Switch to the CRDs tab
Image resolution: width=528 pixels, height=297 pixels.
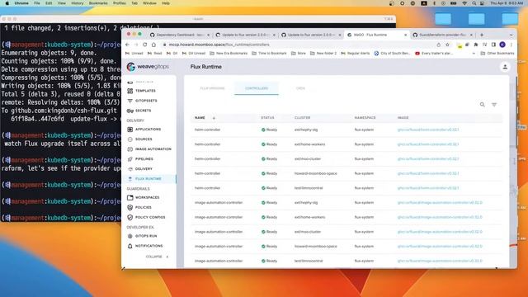coord(300,88)
